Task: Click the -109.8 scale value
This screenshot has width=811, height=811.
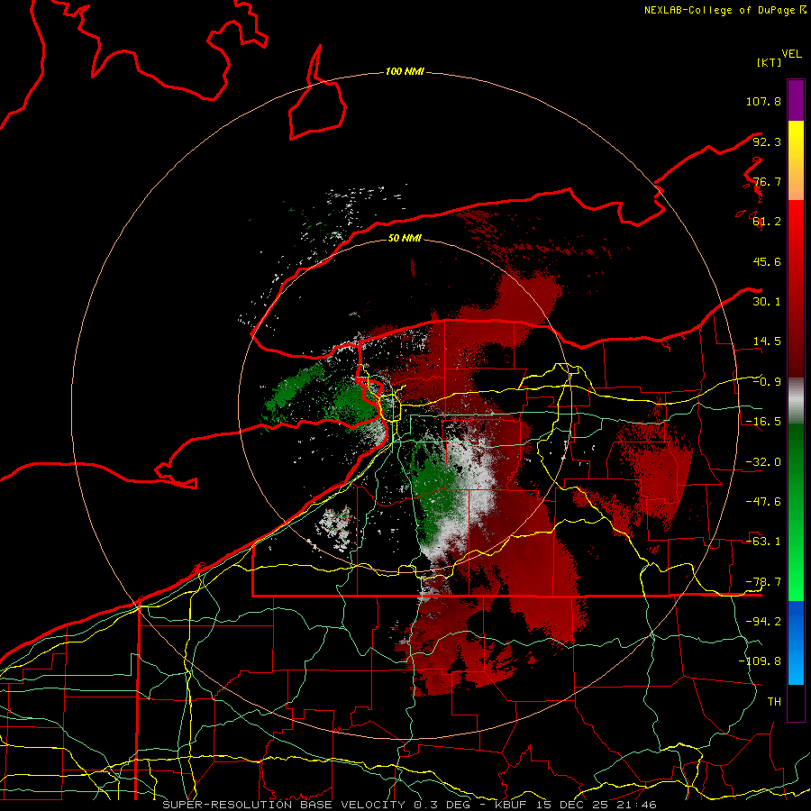Action: click(760, 661)
